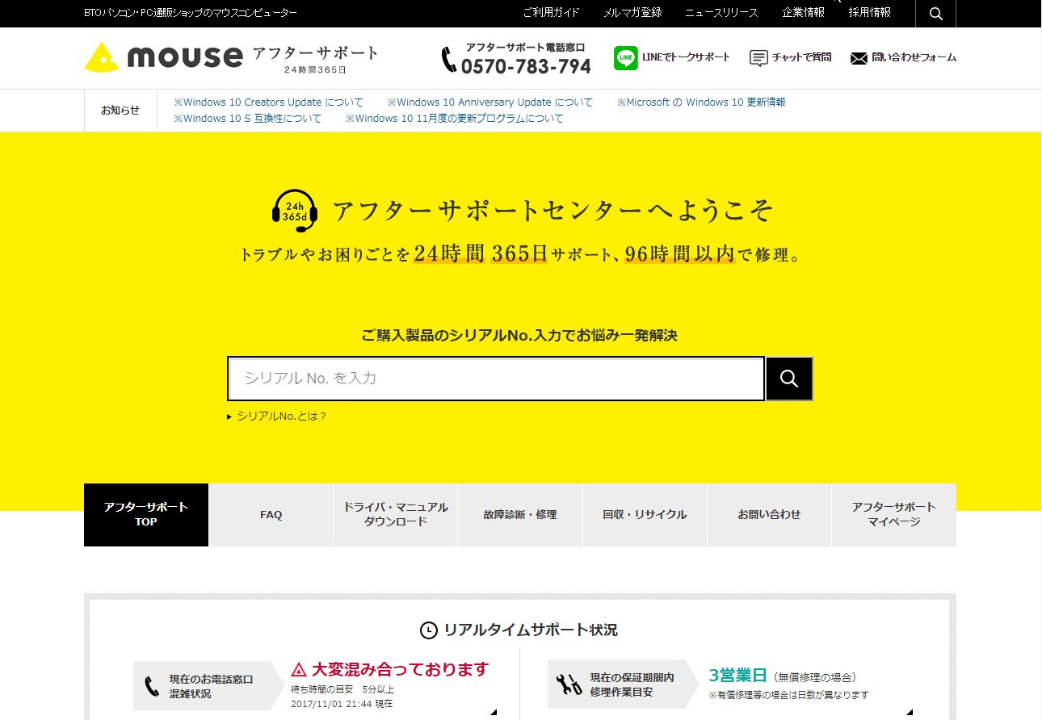Open the Windows 10 Anniversary Update notice
The image size is (1042, 720).
[490, 103]
